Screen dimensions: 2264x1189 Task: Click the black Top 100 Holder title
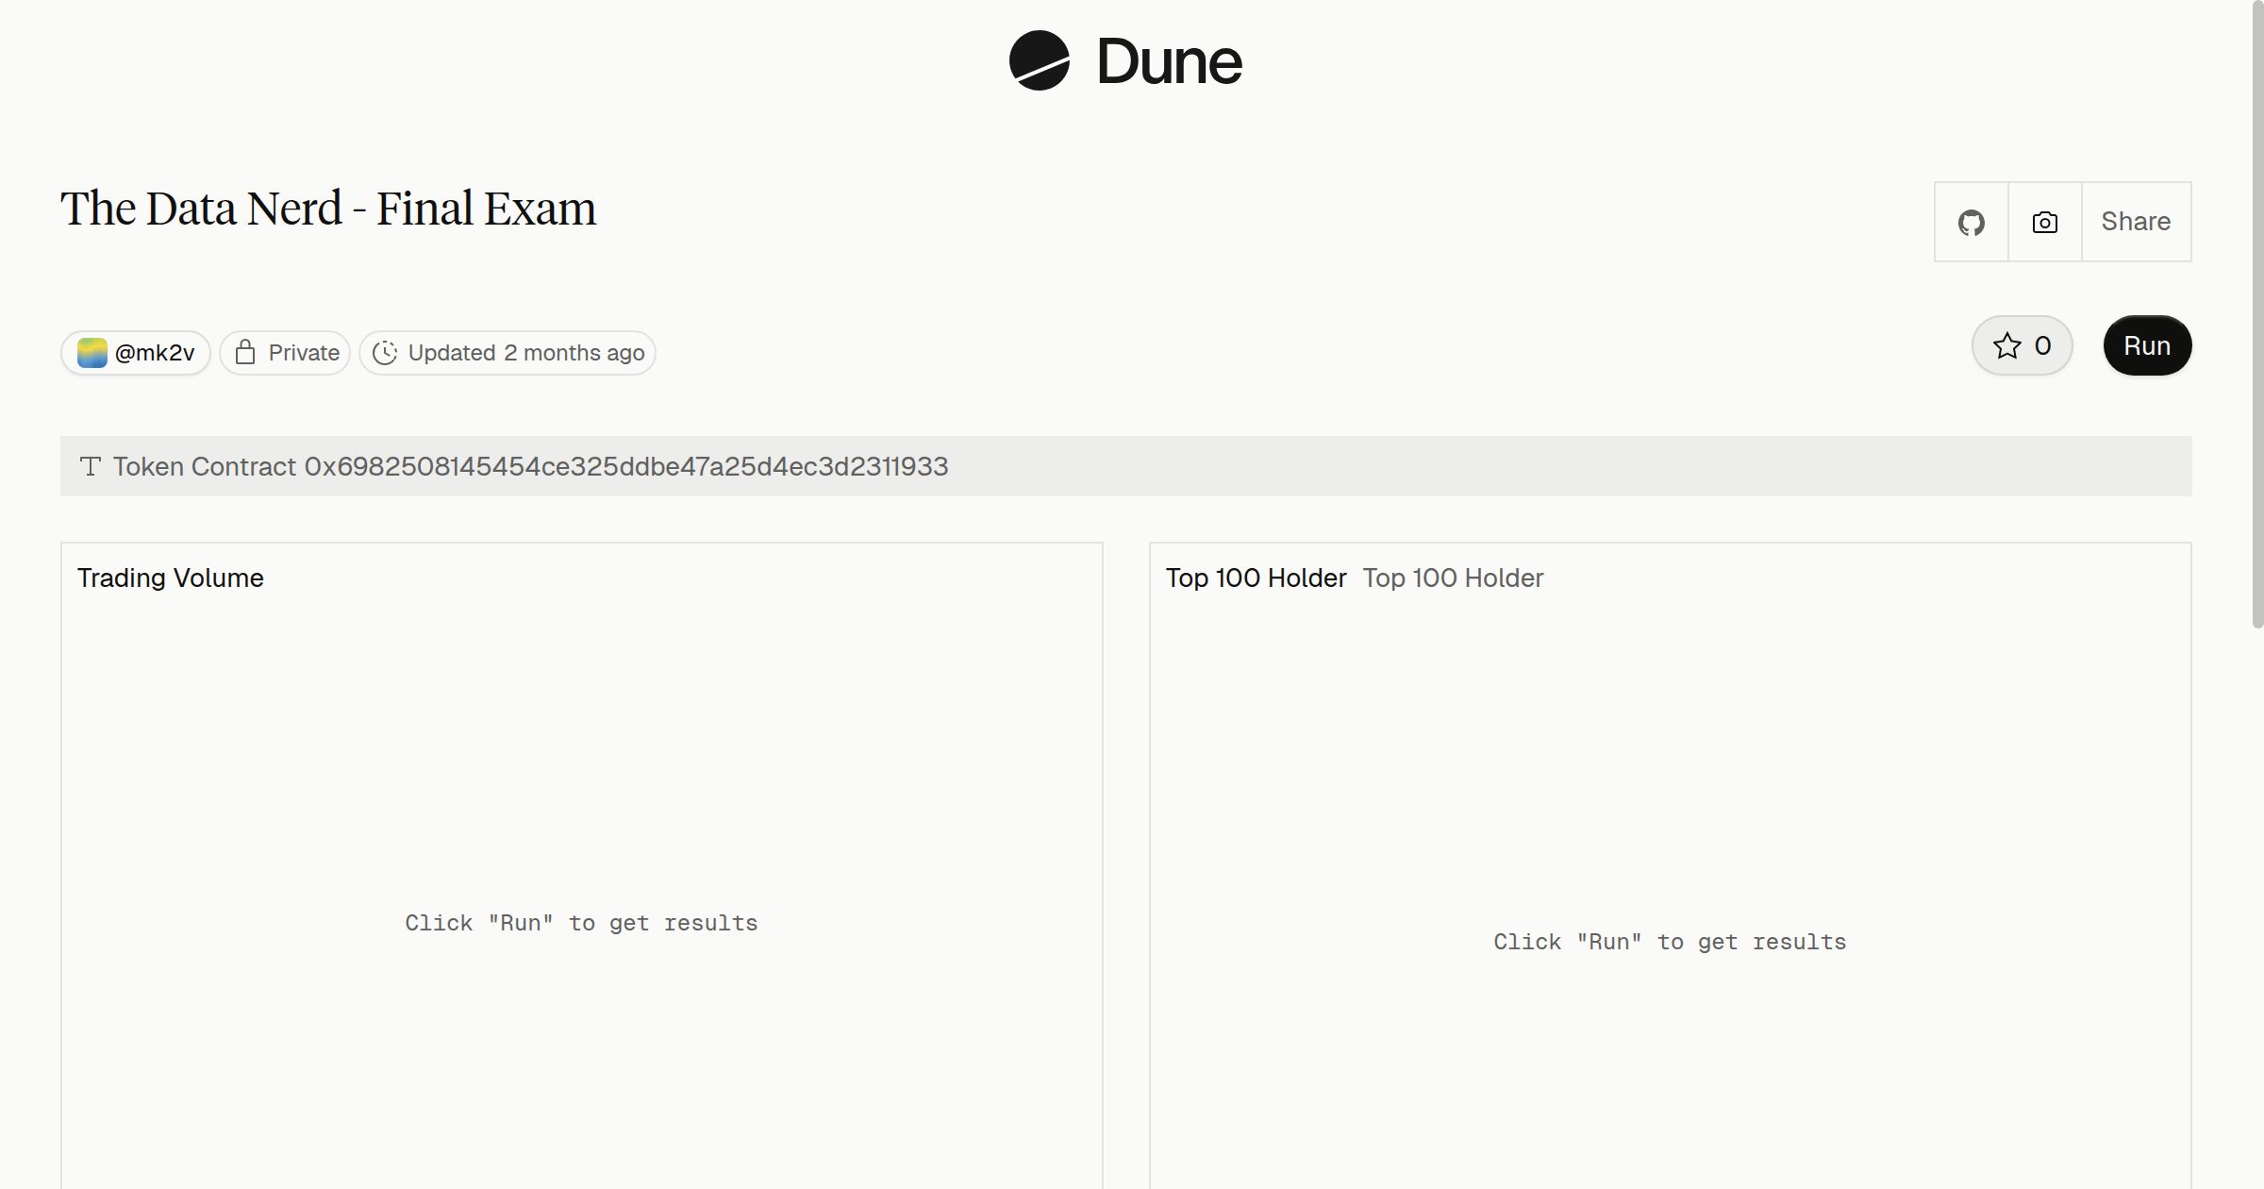tap(1256, 578)
